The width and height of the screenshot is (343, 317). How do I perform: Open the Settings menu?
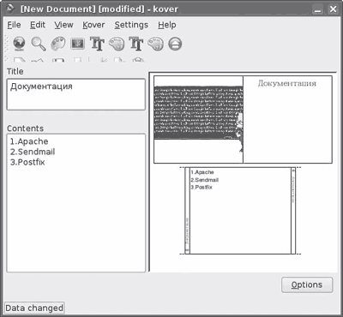131,25
